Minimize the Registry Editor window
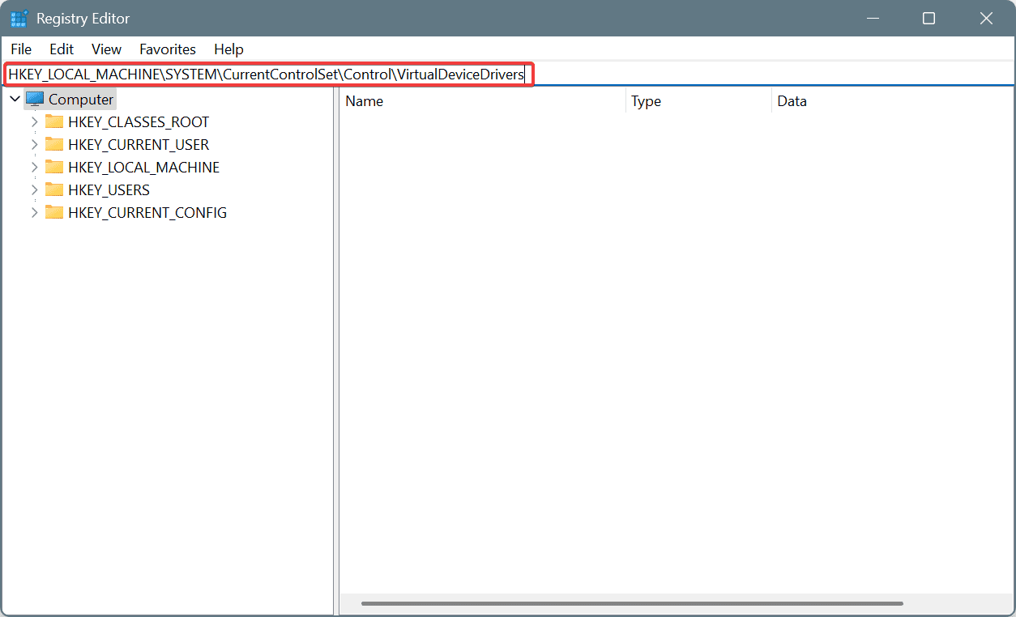Screen dimensions: 1016x617 pos(873,18)
